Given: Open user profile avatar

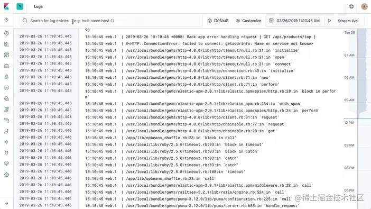Looking at the screenshot, I should click(x=364, y=7).
